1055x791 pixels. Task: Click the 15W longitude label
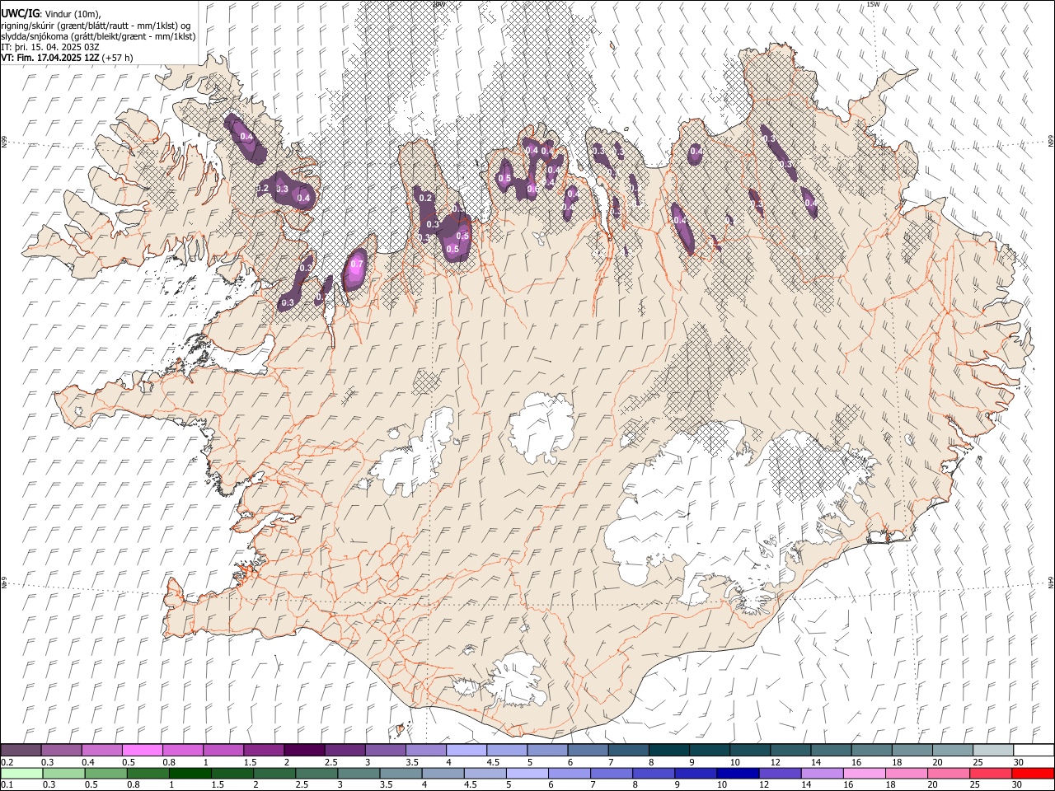click(x=873, y=4)
